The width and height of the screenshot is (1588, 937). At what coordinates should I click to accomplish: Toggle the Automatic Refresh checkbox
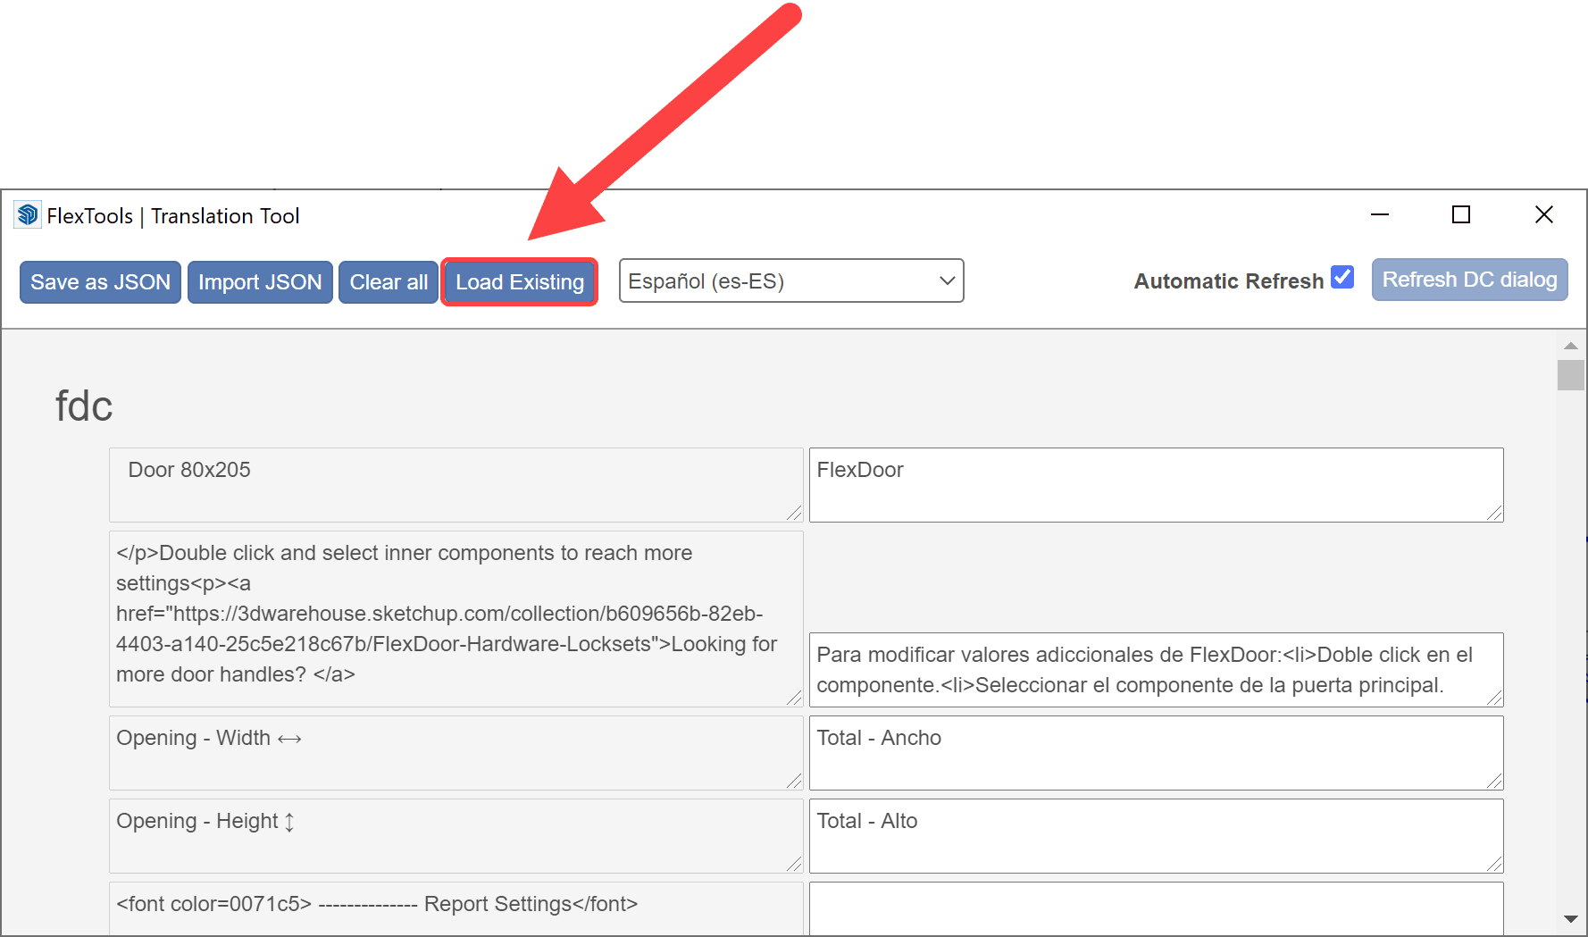[1341, 277]
